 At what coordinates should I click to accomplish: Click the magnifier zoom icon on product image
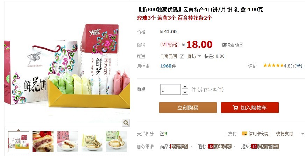[126, 123]
